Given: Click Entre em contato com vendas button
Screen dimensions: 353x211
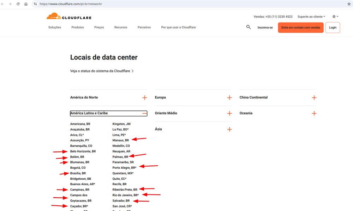Looking at the screenshot, I should [x=301, y=27].
